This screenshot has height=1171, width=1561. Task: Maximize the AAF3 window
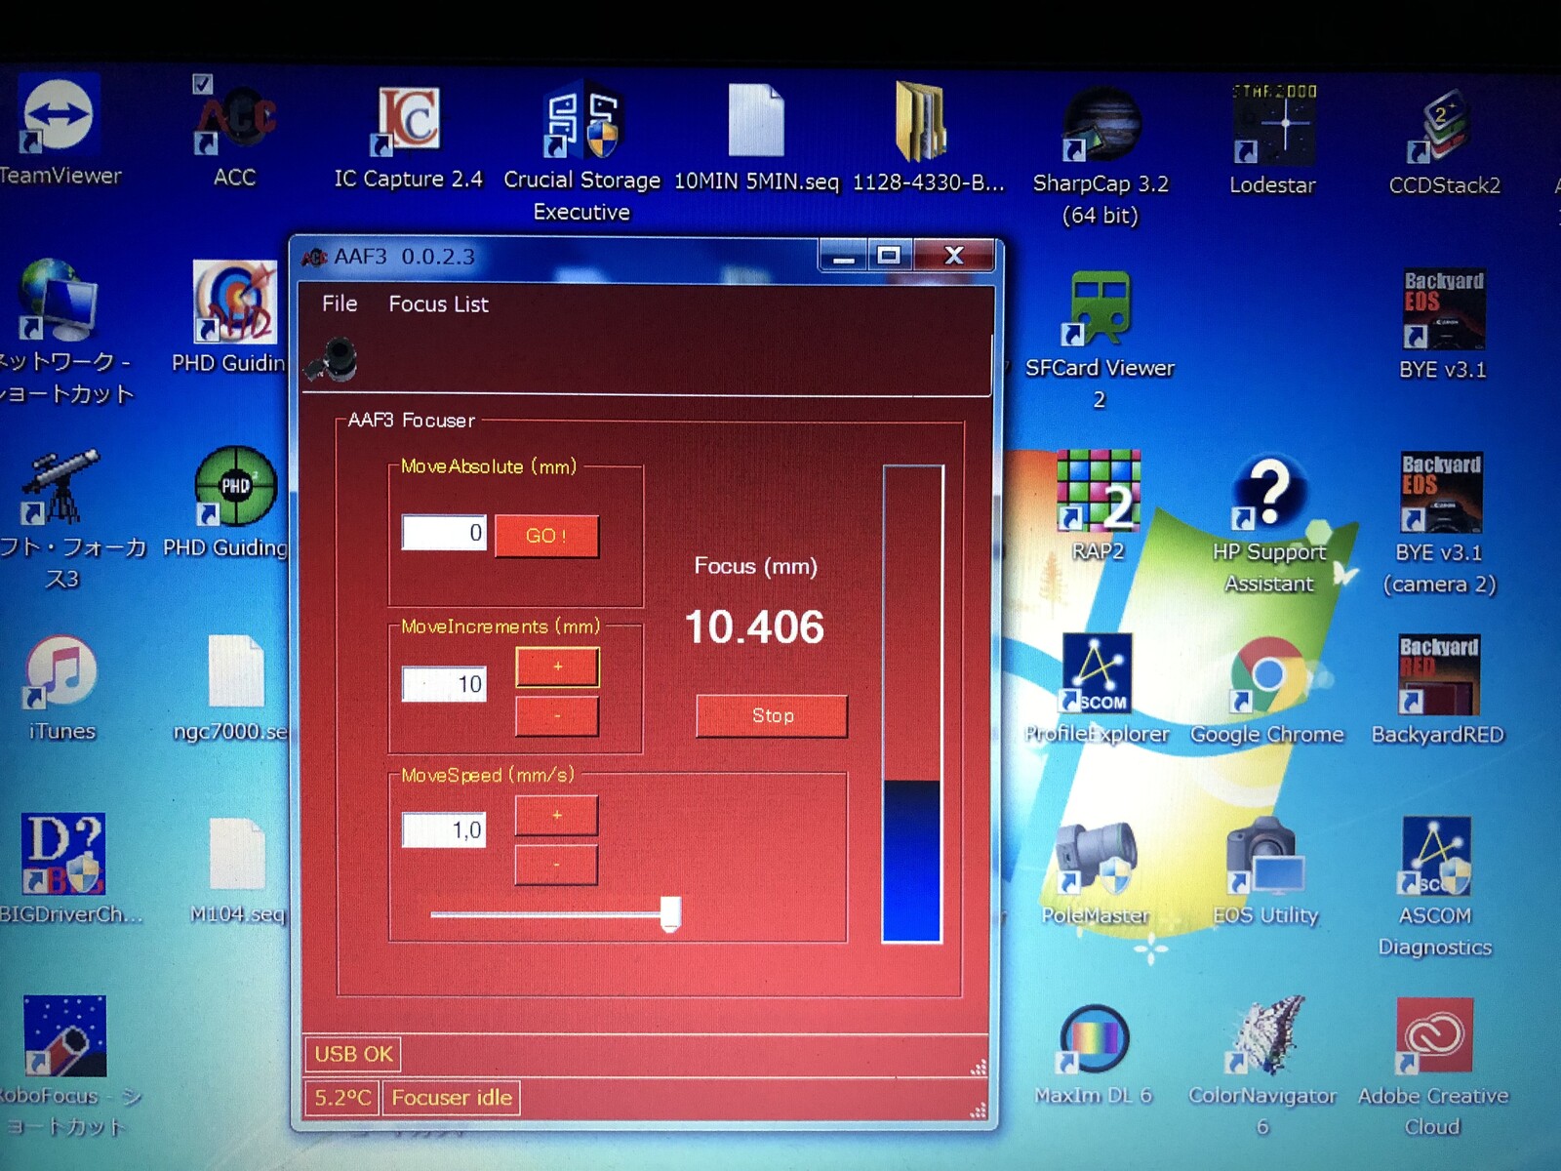coord(889,256)
